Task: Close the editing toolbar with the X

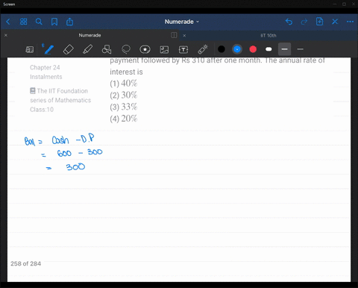Action: click(x=335, y=22)
